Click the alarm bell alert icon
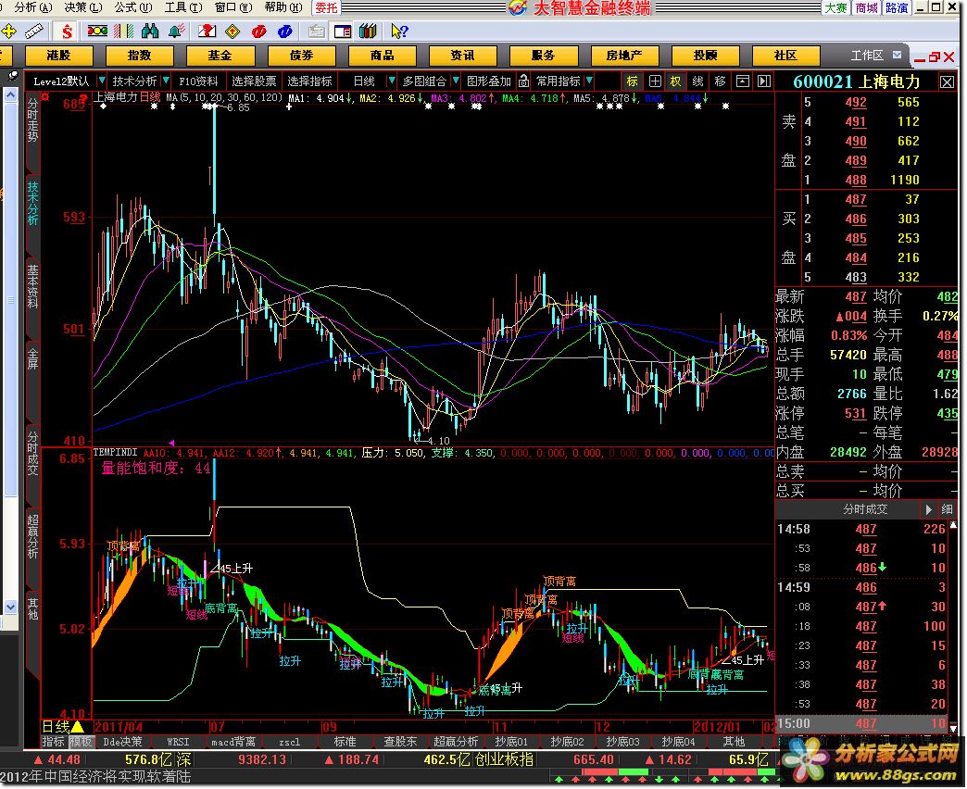The width and height of the screenshot is (967, 789). (x=176, y=31)
